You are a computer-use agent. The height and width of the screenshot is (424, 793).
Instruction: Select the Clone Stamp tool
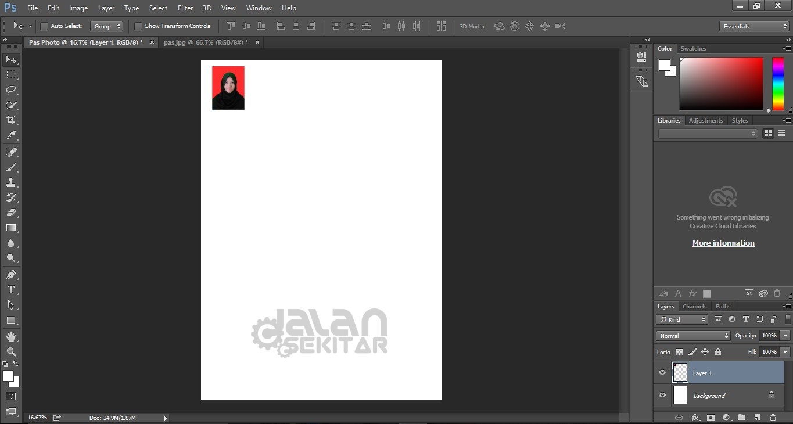(10, 182)
